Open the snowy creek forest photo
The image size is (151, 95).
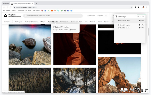[x=75, y=80]
